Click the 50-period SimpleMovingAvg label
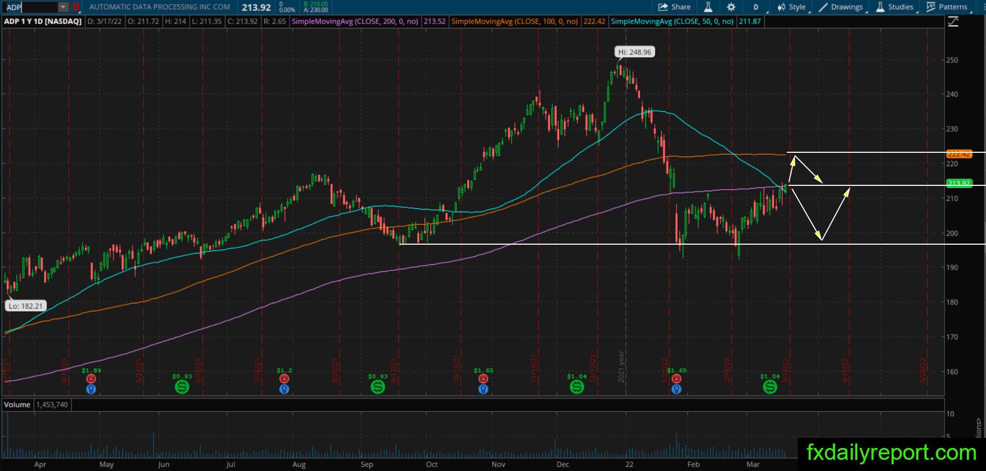The height and width of the screenshot is (471, 986). click(x=672, y=22)
